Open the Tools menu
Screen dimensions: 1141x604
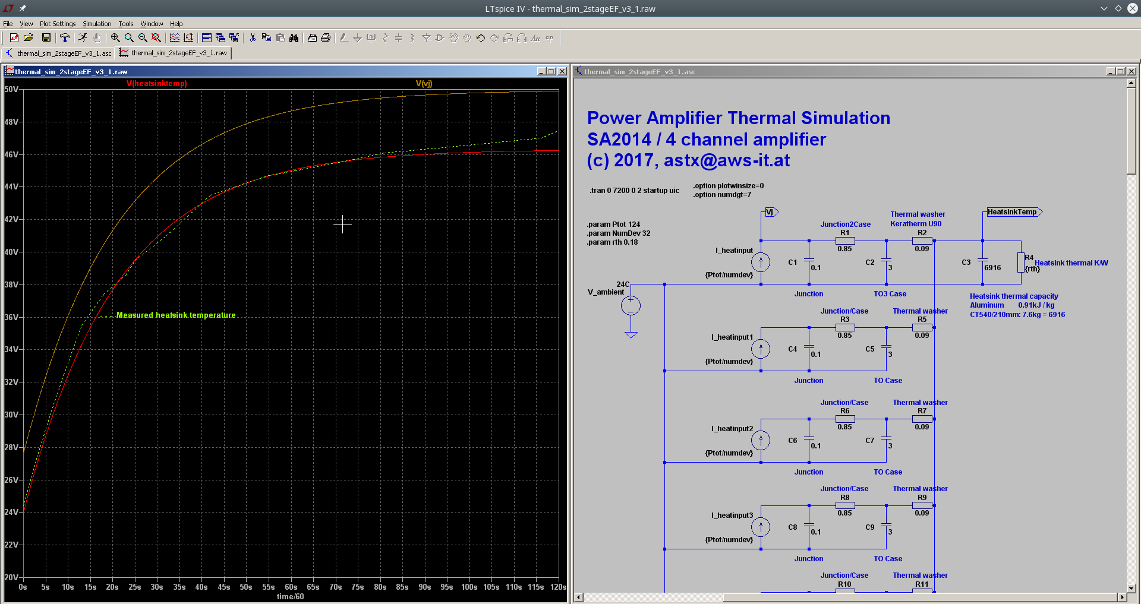pos(126,24)
